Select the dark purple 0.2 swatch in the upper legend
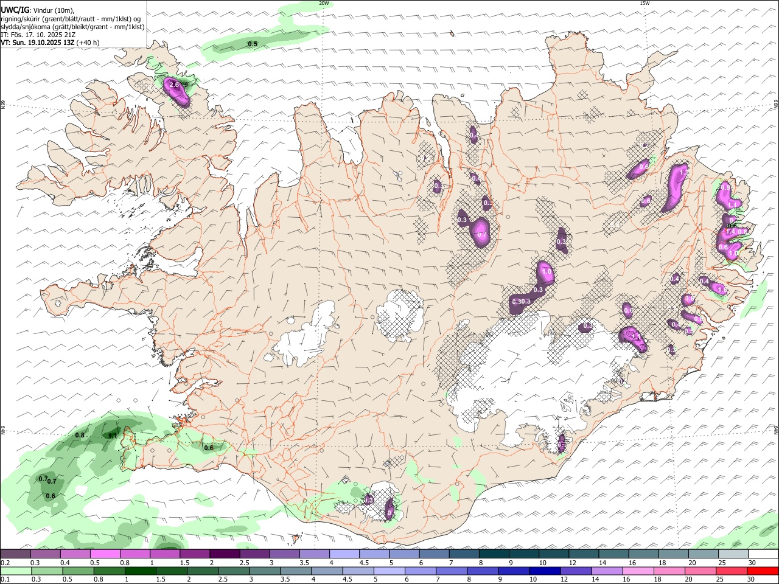This screenshot has height=584, width=779. 15,554
